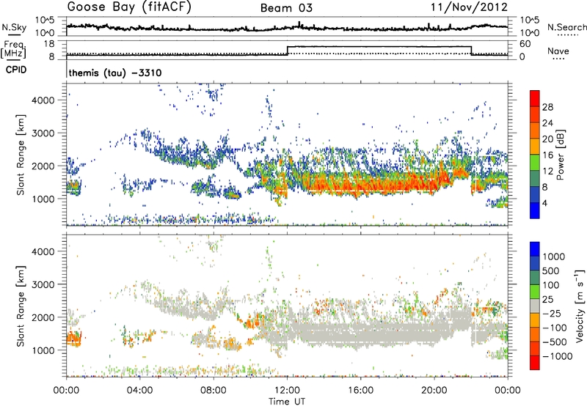Click the solid line sample under N.Sky
The height and width of the screenshot is (406, 587).
pos(14,34)
